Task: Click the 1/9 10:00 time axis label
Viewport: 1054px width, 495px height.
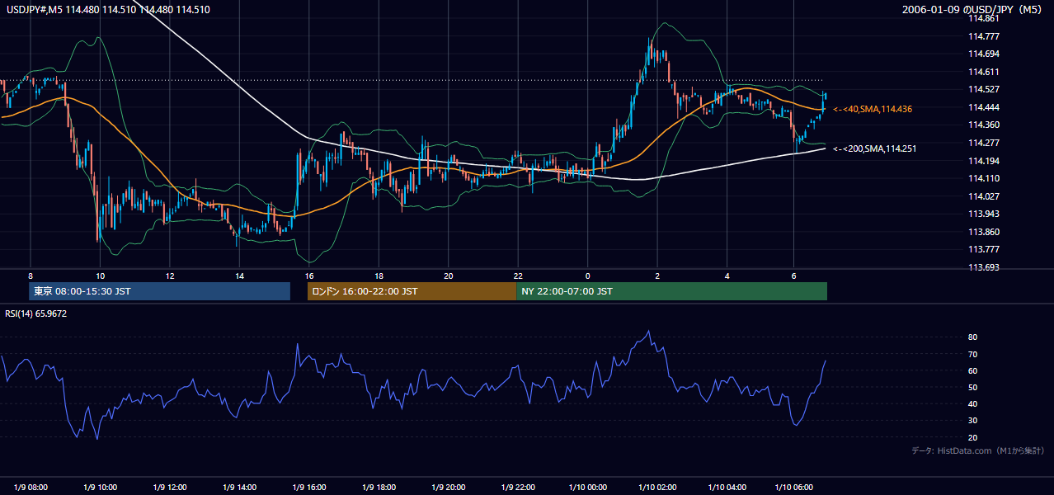Action: tap(100, 487)
